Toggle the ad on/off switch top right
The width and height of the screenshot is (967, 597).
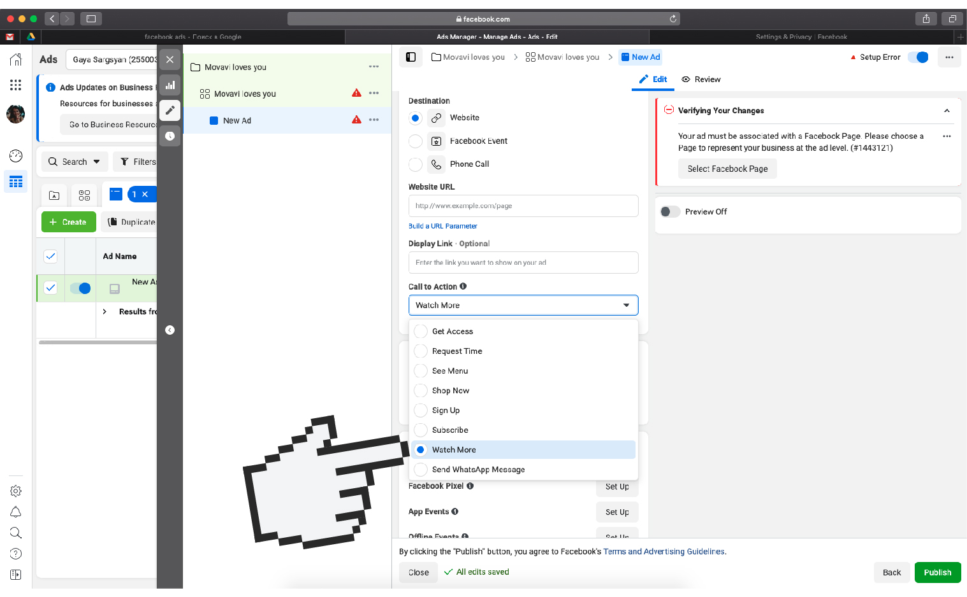pyautogui.click(x=918, y=57)
